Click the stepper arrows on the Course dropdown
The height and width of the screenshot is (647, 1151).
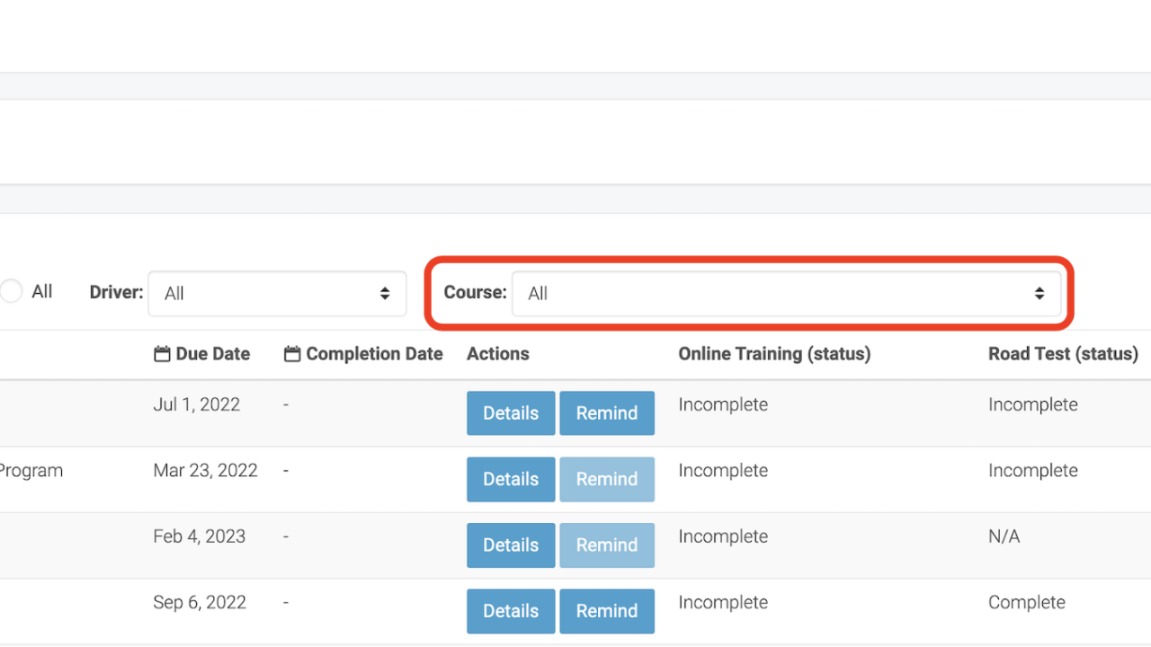pos(1040,293)
